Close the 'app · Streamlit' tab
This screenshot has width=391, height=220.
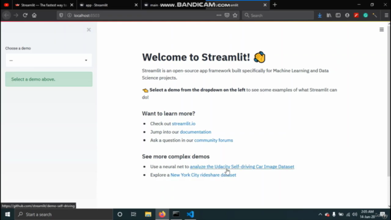click(136, 5)
